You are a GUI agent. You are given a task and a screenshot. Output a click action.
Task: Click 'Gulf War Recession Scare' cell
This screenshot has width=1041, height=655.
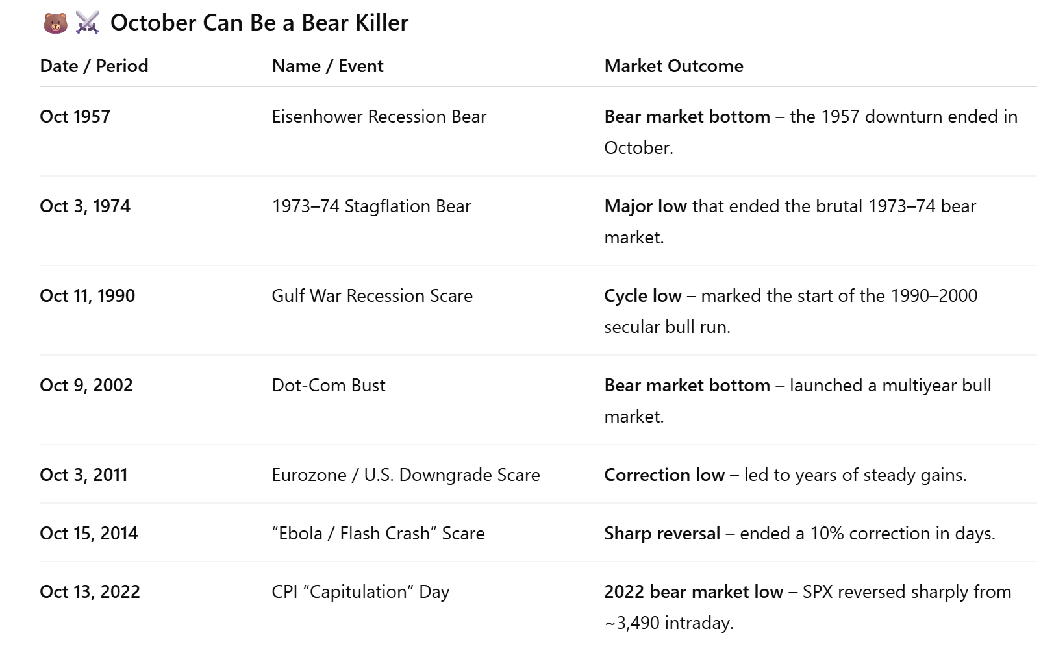coord(372,295)
